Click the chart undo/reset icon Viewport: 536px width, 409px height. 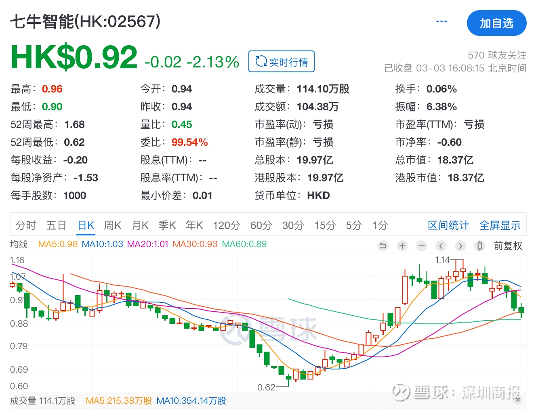click(x=383, y=245)
